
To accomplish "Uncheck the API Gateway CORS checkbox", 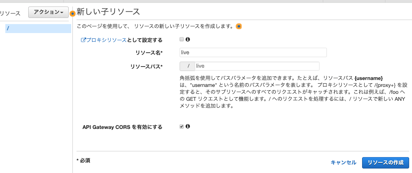I will tap(182, 126).
